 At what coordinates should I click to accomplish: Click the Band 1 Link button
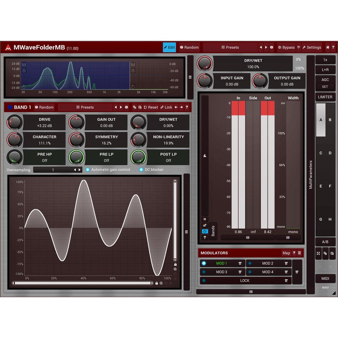pyautogui.click(x=166, y=107)
